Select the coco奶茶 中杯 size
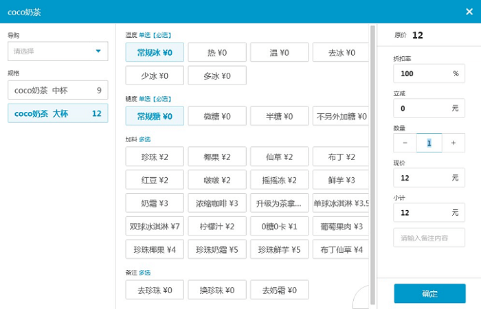The height and width of the screenshot is (309, 481). tap(58, 90)
